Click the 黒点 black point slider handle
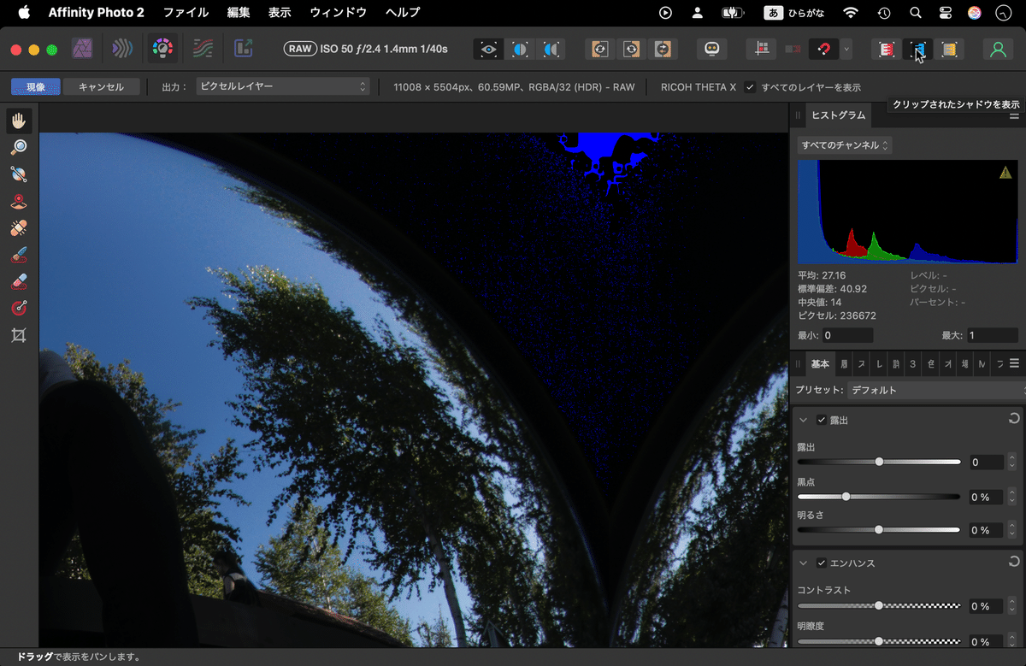Screen dimensions: 1026x666 tap(846, 496)
